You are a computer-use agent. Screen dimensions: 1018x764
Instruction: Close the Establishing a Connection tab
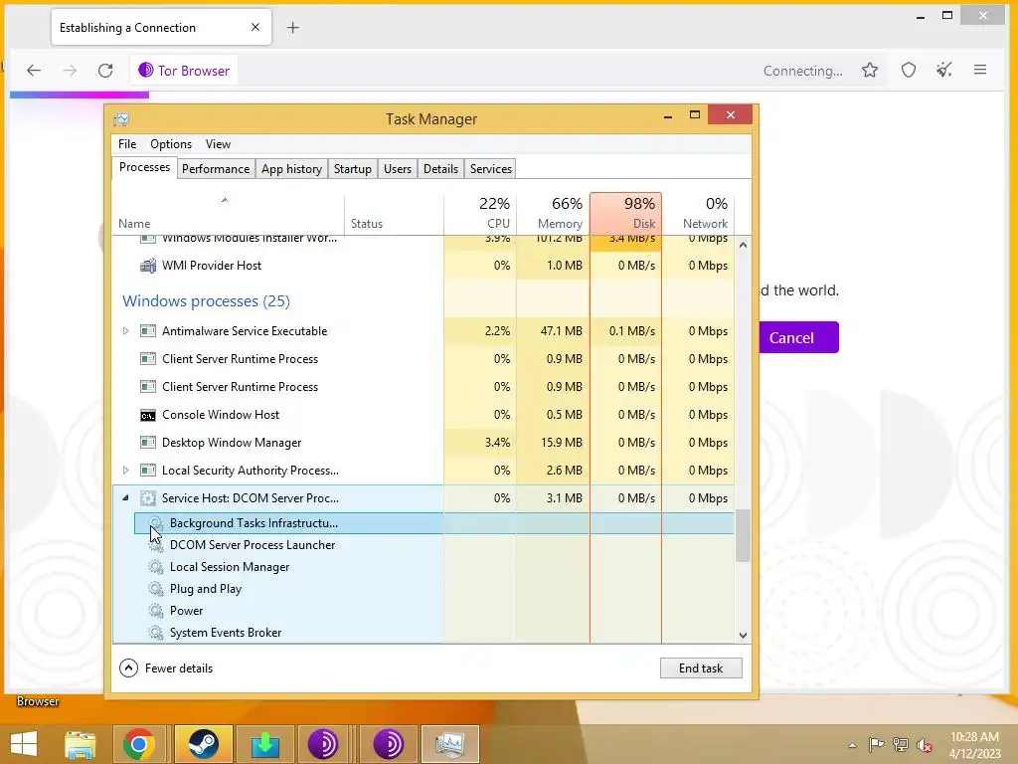click(255, 27)
